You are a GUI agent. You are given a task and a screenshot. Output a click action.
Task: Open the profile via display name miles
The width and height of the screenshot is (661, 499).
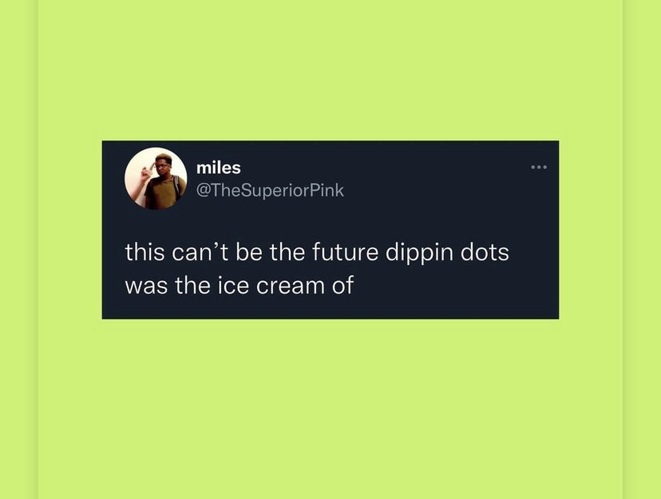tap(219, 168)
